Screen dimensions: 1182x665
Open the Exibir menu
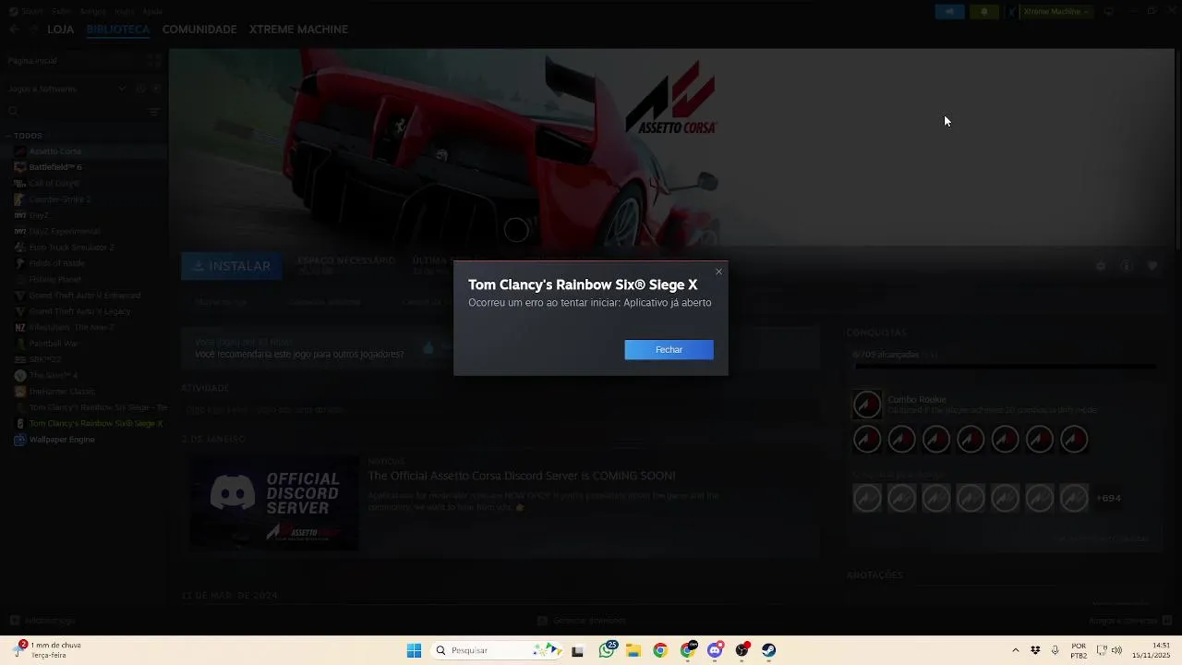pyautogui.click(x=61, y=11)
